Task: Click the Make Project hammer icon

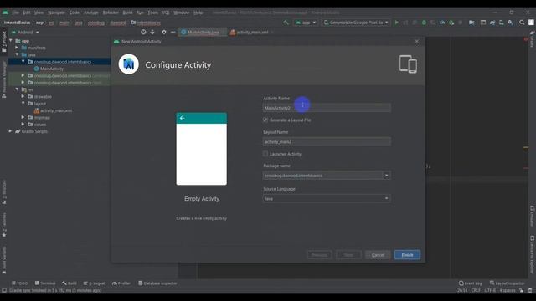Action: pyautogui.click(x=286, y=23)
